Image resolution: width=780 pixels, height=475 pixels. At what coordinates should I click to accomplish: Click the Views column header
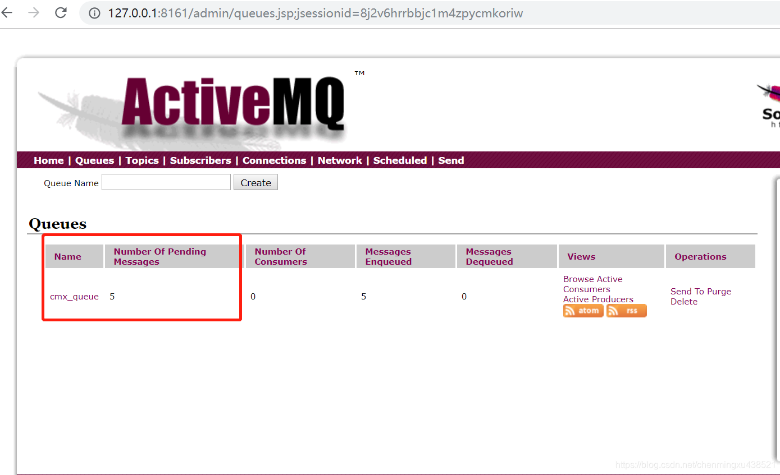[x=612, y=256]
